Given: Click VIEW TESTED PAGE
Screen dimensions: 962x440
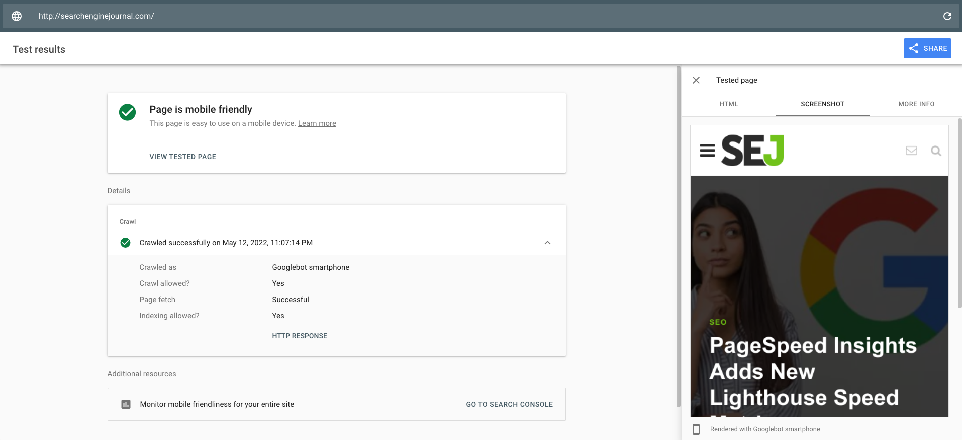Looking at the screenshot, I should click(x=182, y=157).
